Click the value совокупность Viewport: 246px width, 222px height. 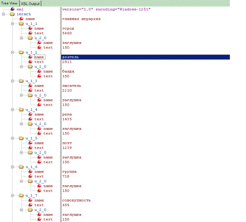click(x=75, y=200)
